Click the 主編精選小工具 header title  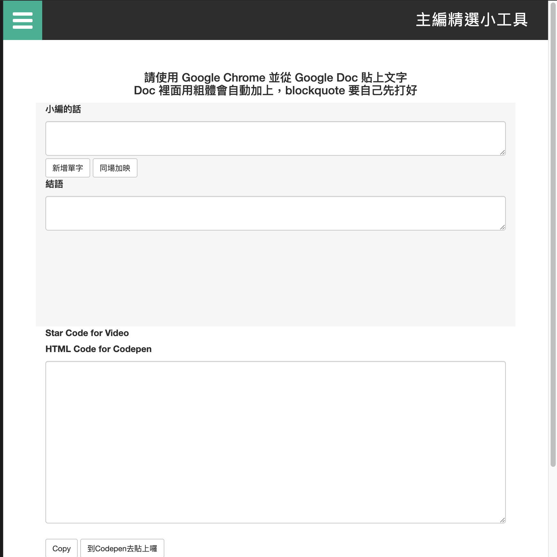471,20
